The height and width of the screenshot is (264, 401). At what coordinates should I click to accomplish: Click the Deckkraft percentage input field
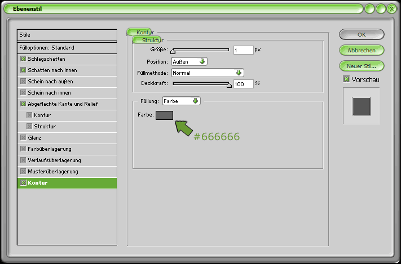click(x=244, y=84)
